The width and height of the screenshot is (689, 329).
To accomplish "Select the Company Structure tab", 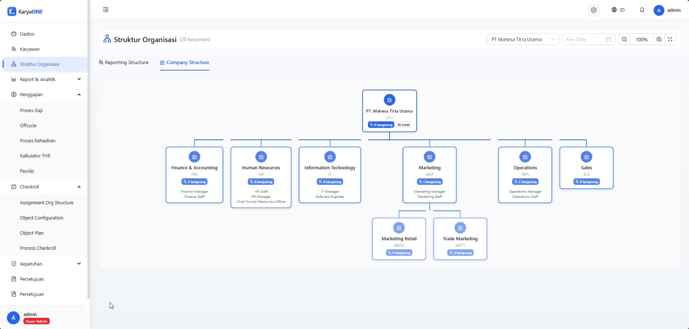I will 185,62.
